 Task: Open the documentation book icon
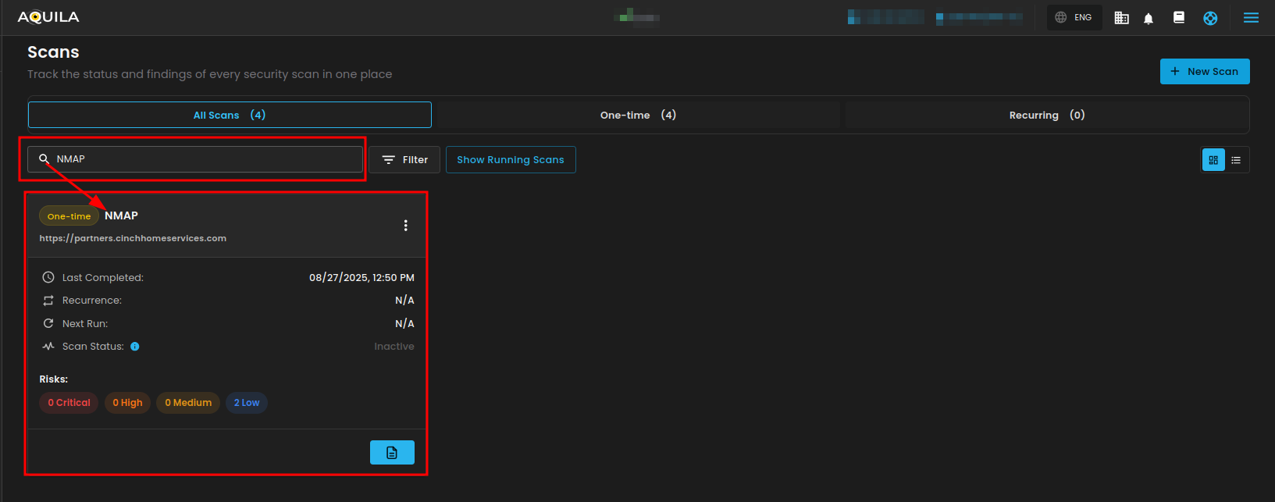click(x=1179, y=17)
